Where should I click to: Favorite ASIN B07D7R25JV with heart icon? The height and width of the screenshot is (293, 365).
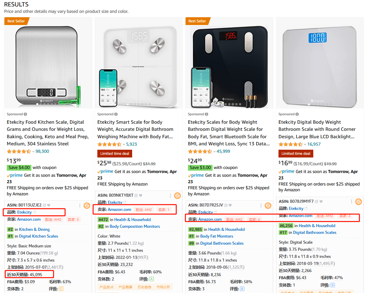click(230, 205)
